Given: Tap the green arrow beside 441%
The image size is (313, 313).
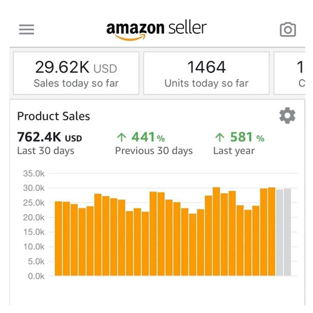Looking at the screenshot, I should [x=121, y=137].
